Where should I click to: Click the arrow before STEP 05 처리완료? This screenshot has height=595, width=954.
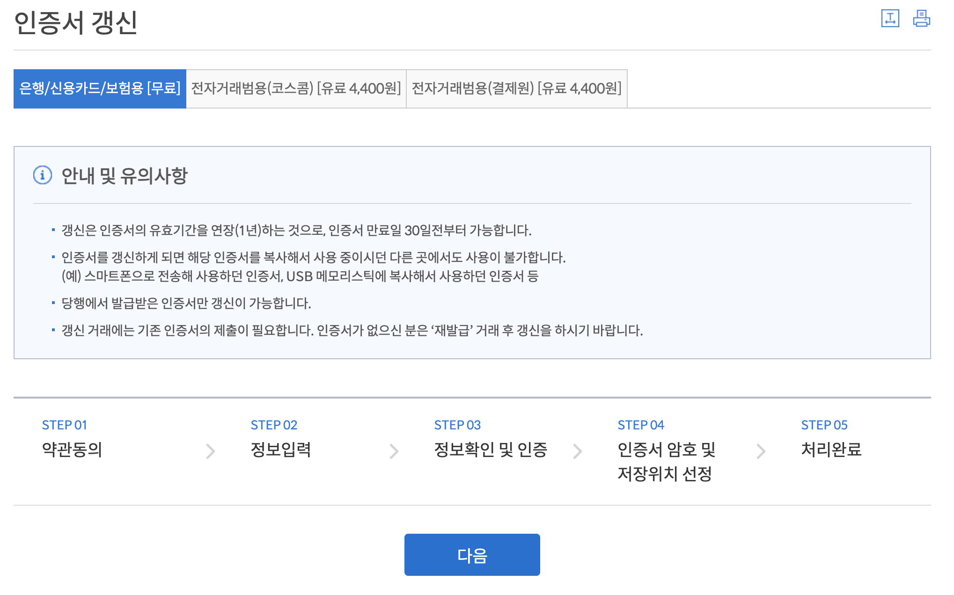click(761, 451)
